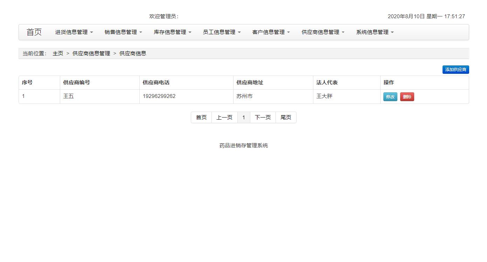Click 下一页 to go forward
The height and width of the screenshot is (262, 487).
tap(263, 117)
